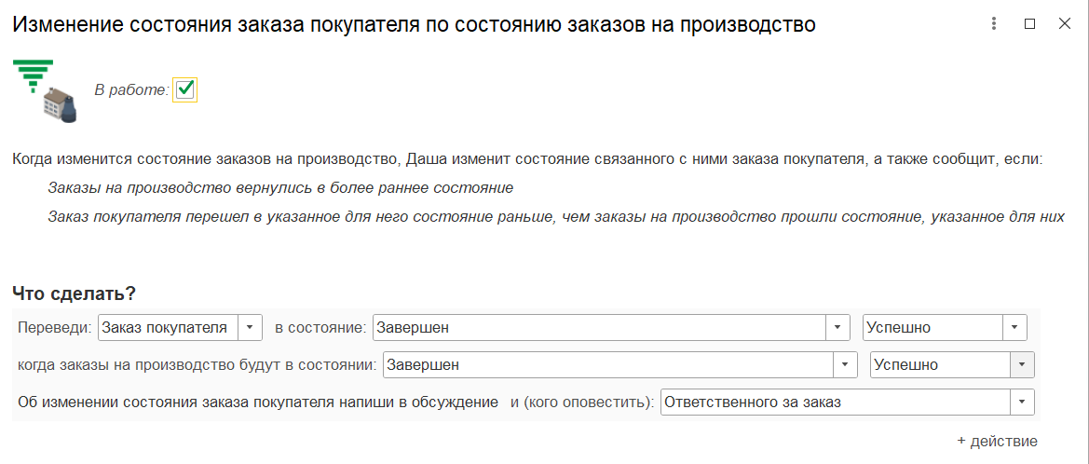Maximize the dialog window
The width and height of the screenshot is (1089, 464).
pos(1029,24)
